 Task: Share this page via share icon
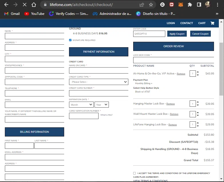click(142, 5)
